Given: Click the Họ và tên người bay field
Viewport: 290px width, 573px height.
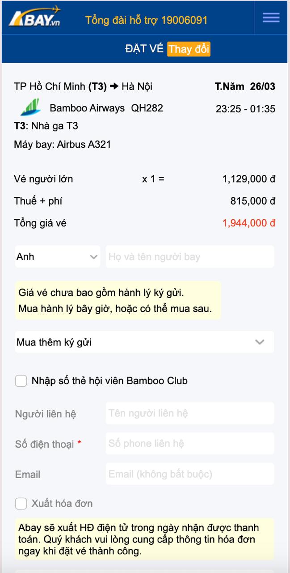Looking at the screenshot, I should (x=190, y=256).
